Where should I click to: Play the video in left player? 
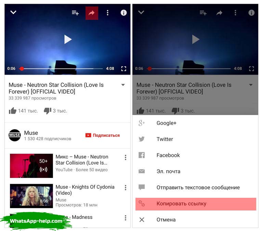(x=68, y=39)
